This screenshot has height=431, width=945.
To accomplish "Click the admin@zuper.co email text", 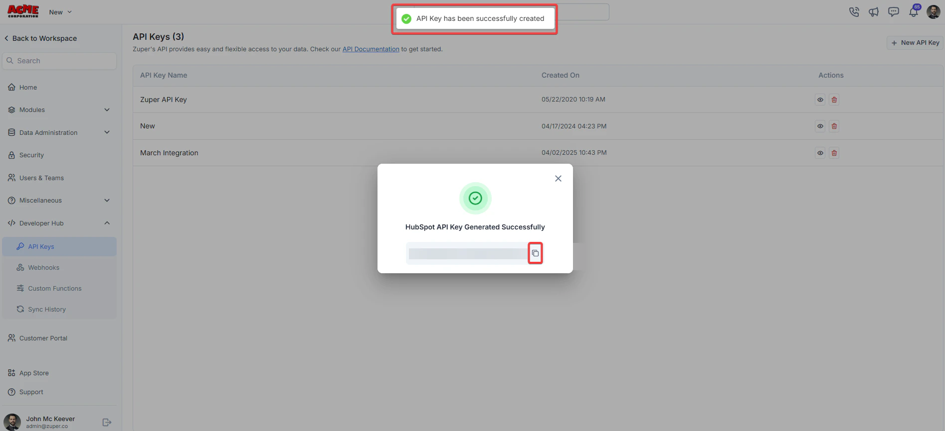I will (x=47, y=427).
